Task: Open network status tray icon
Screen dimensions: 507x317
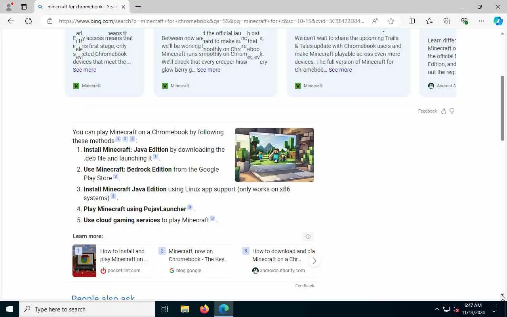Action: click(446, 309)
